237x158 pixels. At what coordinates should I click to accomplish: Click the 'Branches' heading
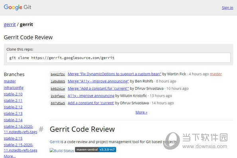tap(14, 74)
